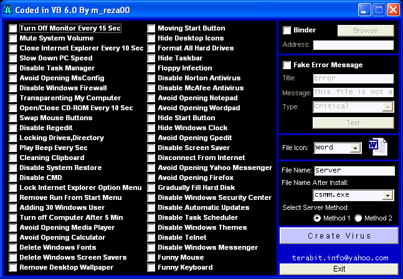Choose the Method 1 radio button
This screenshot has width=403, height=279.
coord(318,218)
